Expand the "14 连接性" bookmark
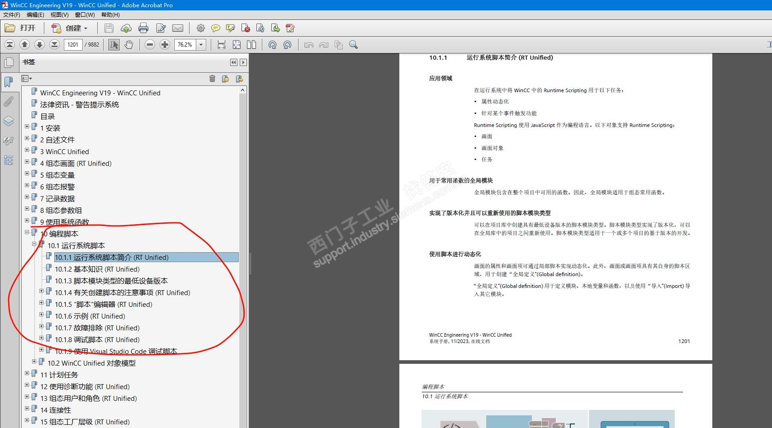Viewport: 772px width, 428px height. point(27,409)
